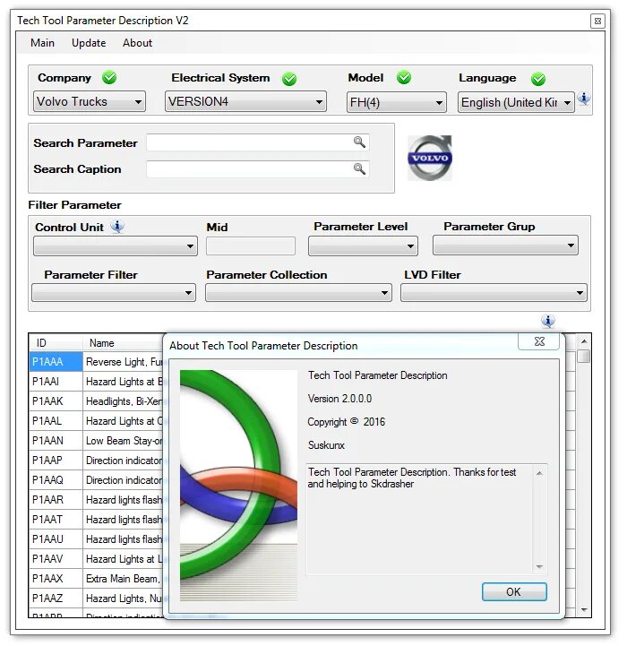Click the Copyright 2016 text

tap(347, 422)
